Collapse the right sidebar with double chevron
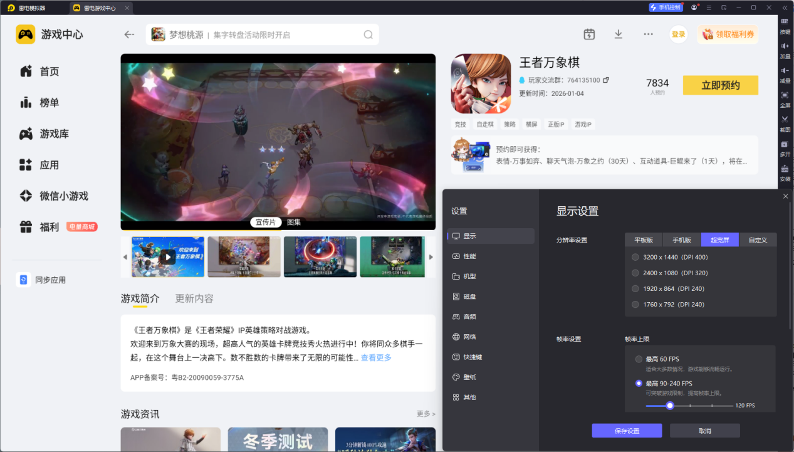The height and width of the screenshot is (452, 794). click(x=785, y=8)
